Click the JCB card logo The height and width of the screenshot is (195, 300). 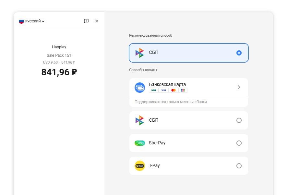point(183,90)
